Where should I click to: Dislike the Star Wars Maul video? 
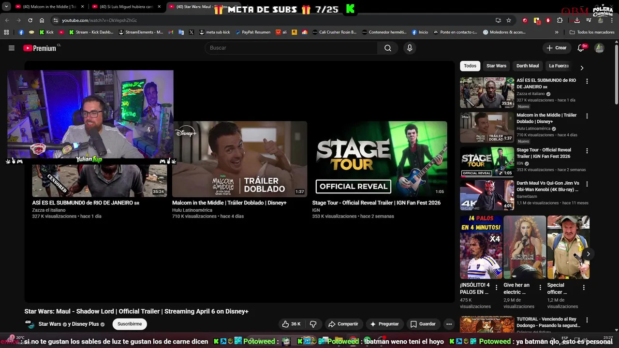click(x=313, y=324)
